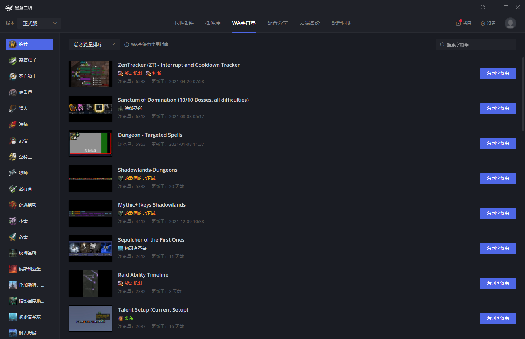Open the 总浏览量排序 sort dropdown
525x339 pixels.
click(x=94, y=44)
